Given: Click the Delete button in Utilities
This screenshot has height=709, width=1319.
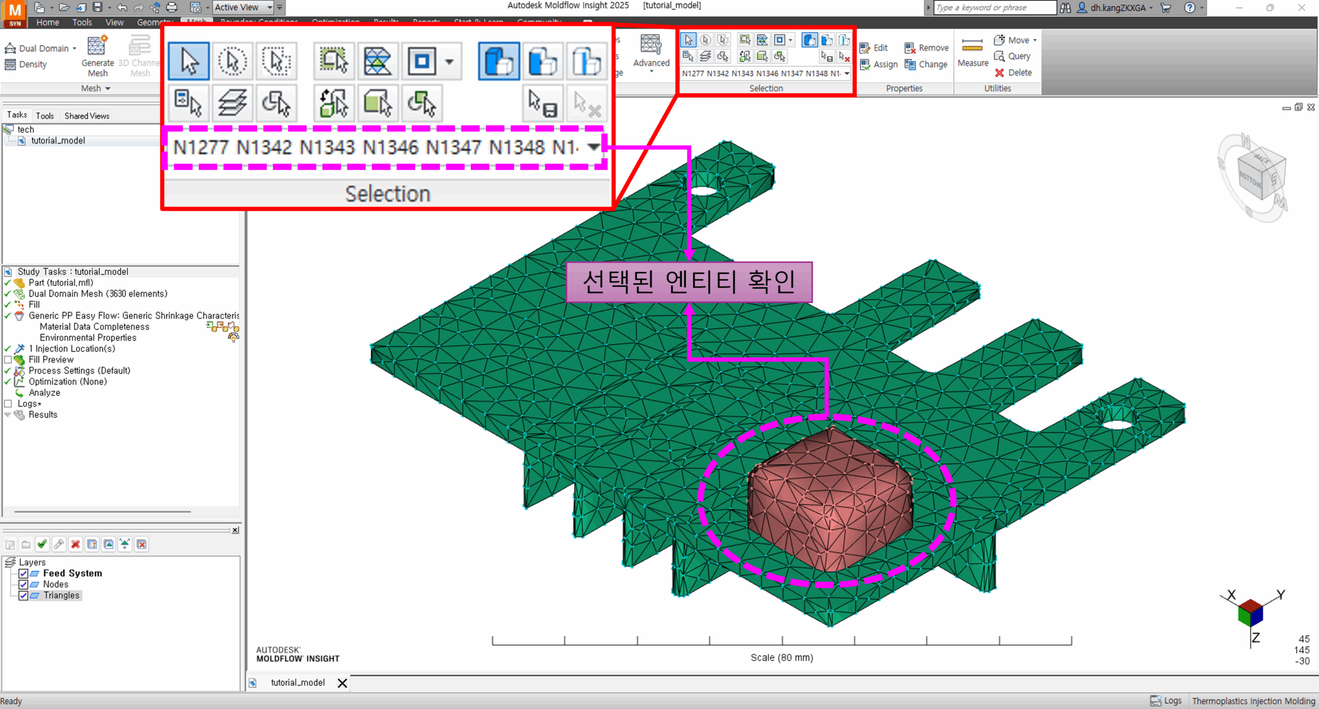Looking at the screenshot, I should [1013, 73].
